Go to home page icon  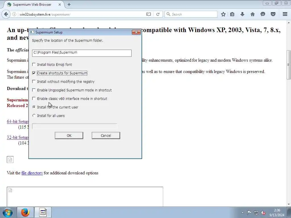click(253, 14)
